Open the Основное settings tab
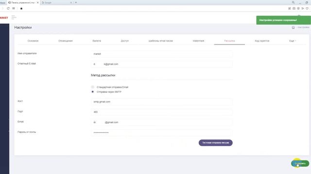311x174 pixels. tap(33, 41)
